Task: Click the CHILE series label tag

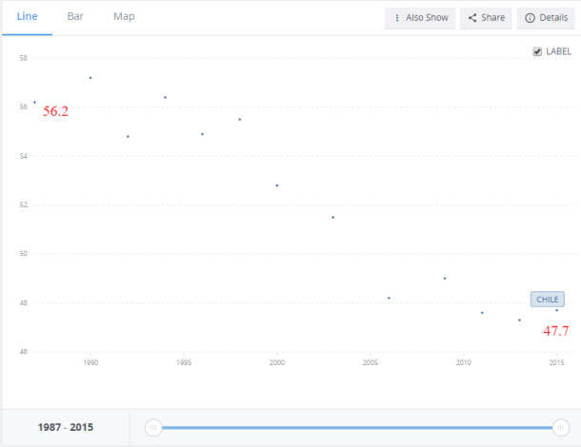Action: [x=549, y=299]
